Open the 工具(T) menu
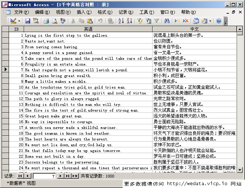The height and width of the screenshot is (188, 245). (x=147, y=12)
